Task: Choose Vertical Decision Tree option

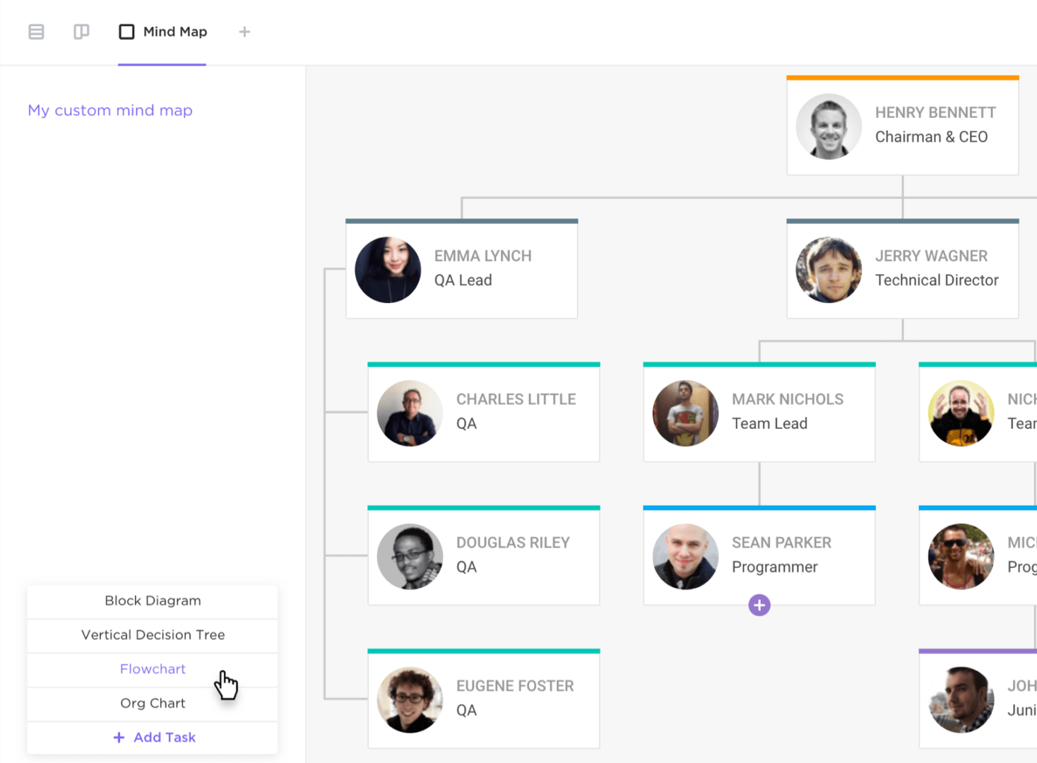Action: (x=153, y=635)
